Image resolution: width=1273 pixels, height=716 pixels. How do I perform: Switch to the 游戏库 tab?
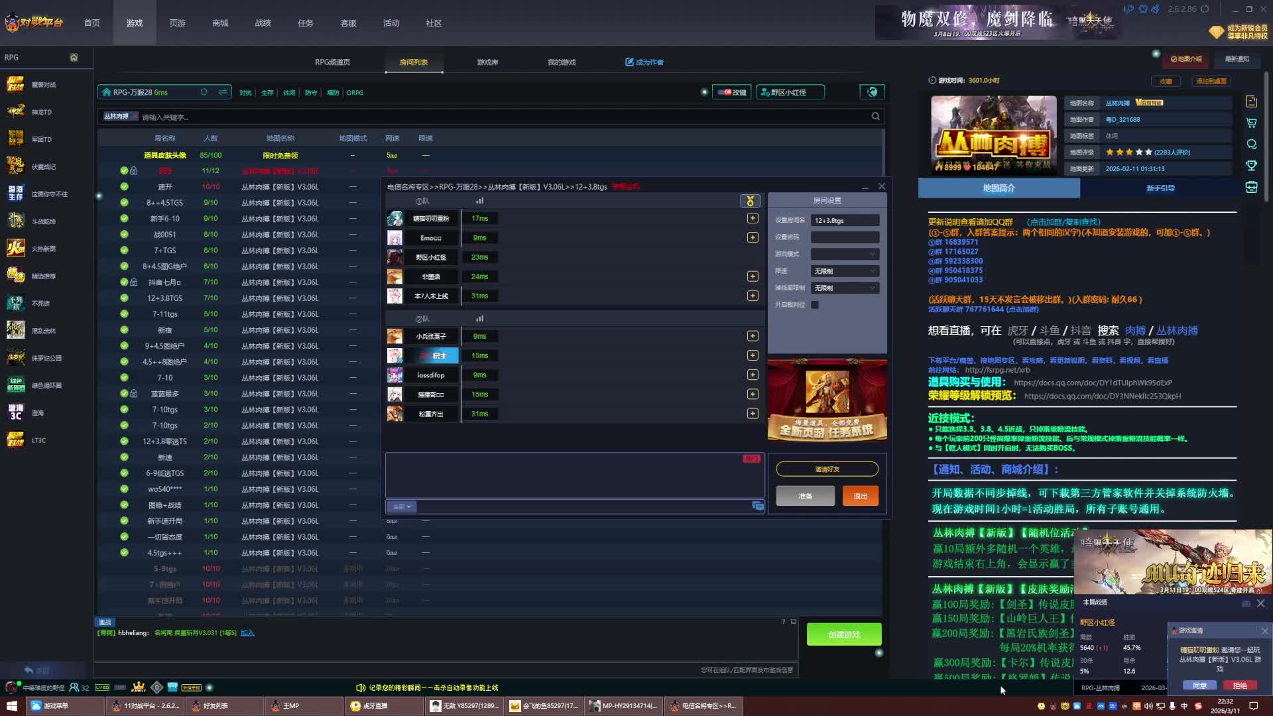487,62
